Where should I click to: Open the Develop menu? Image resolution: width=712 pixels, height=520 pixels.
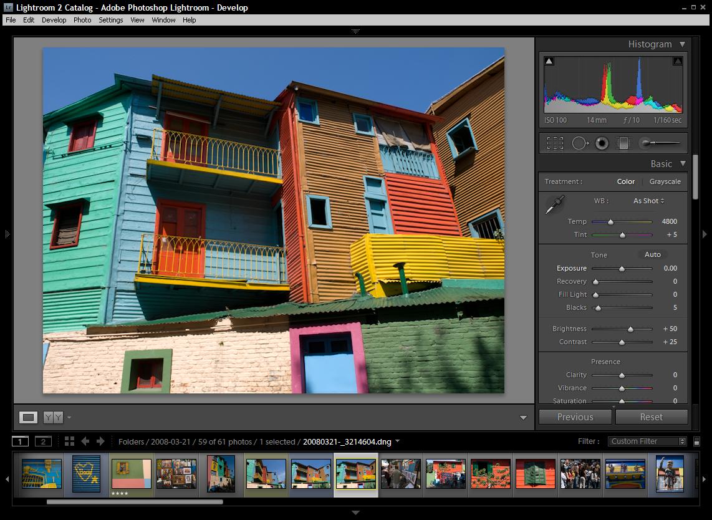point(54,20)
